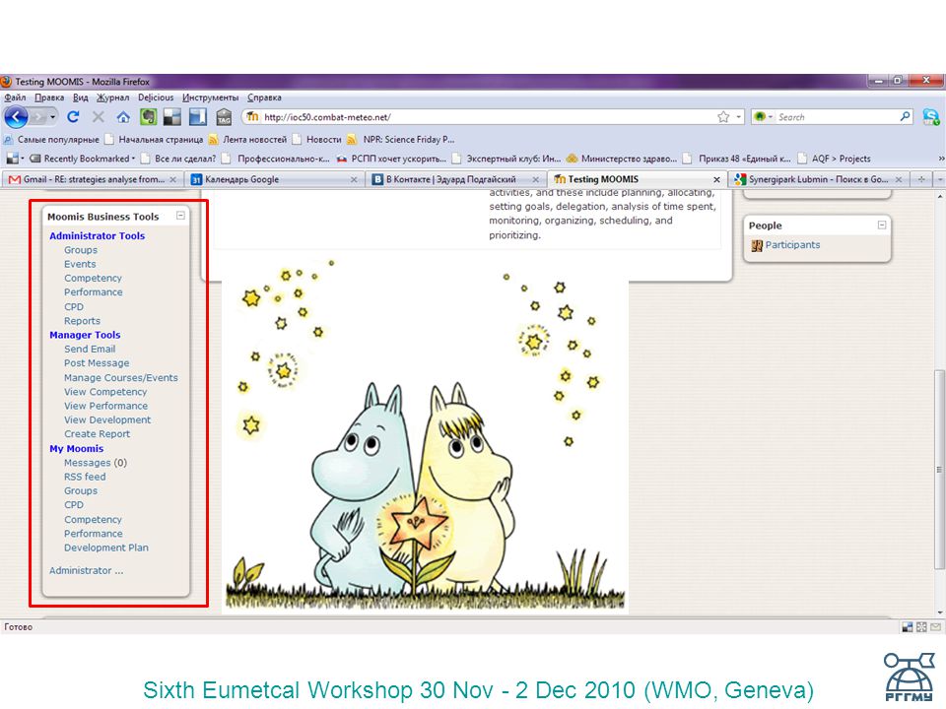The image size is (946, 709).
Task: Open Development Plan link
Action: click(x=106, y=548)
